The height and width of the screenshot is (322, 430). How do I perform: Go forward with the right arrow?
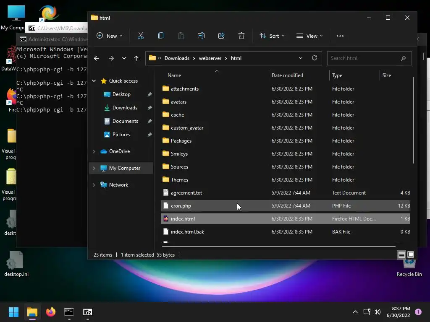[x=111, y=58]
